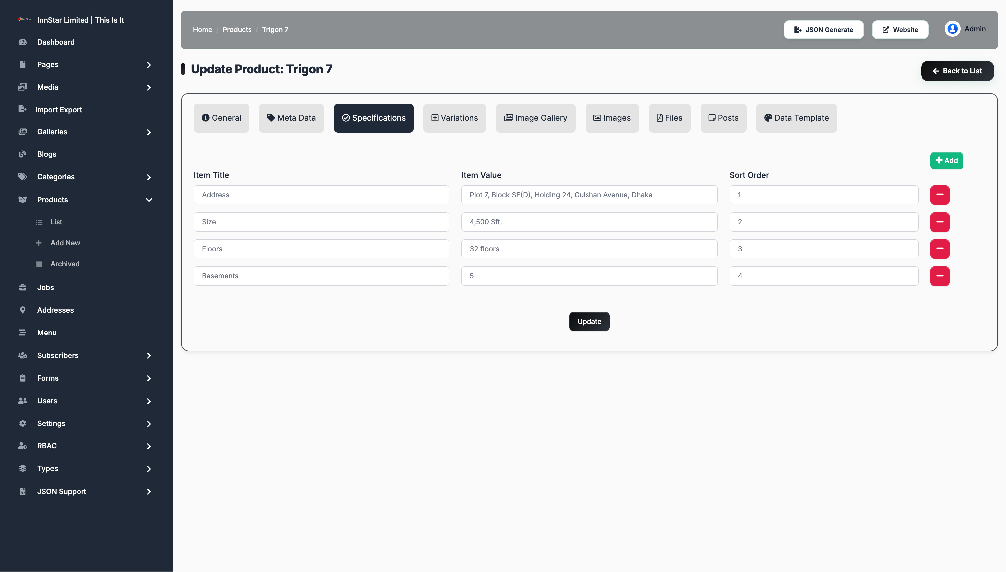Open the Website button link
Viewport: 1006px width, 572px height.
[900, 30]
